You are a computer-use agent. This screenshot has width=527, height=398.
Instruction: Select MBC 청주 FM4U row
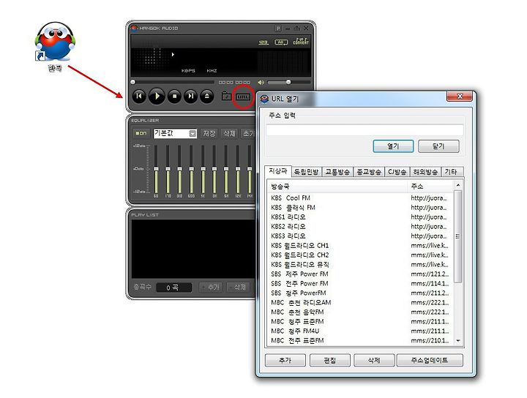pyautogui.click(x=360, y=331)
